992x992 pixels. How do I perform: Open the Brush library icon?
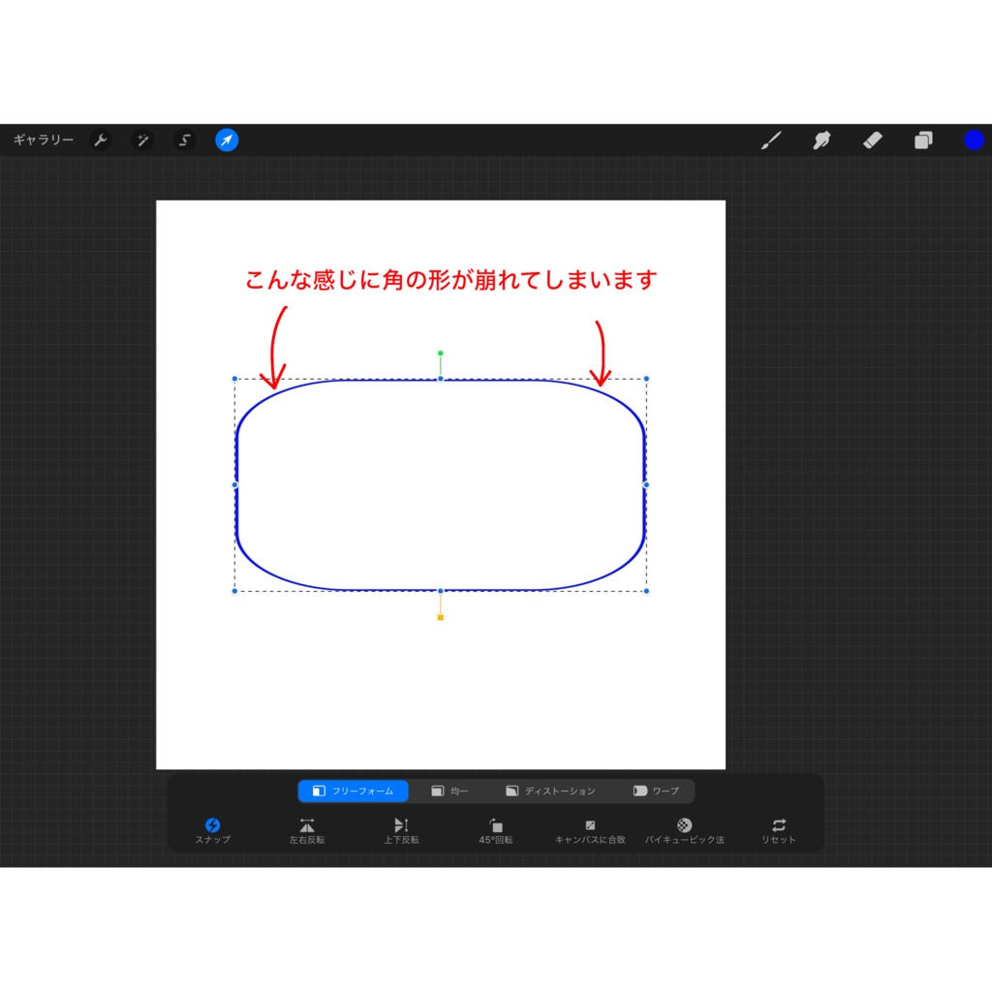771,139
